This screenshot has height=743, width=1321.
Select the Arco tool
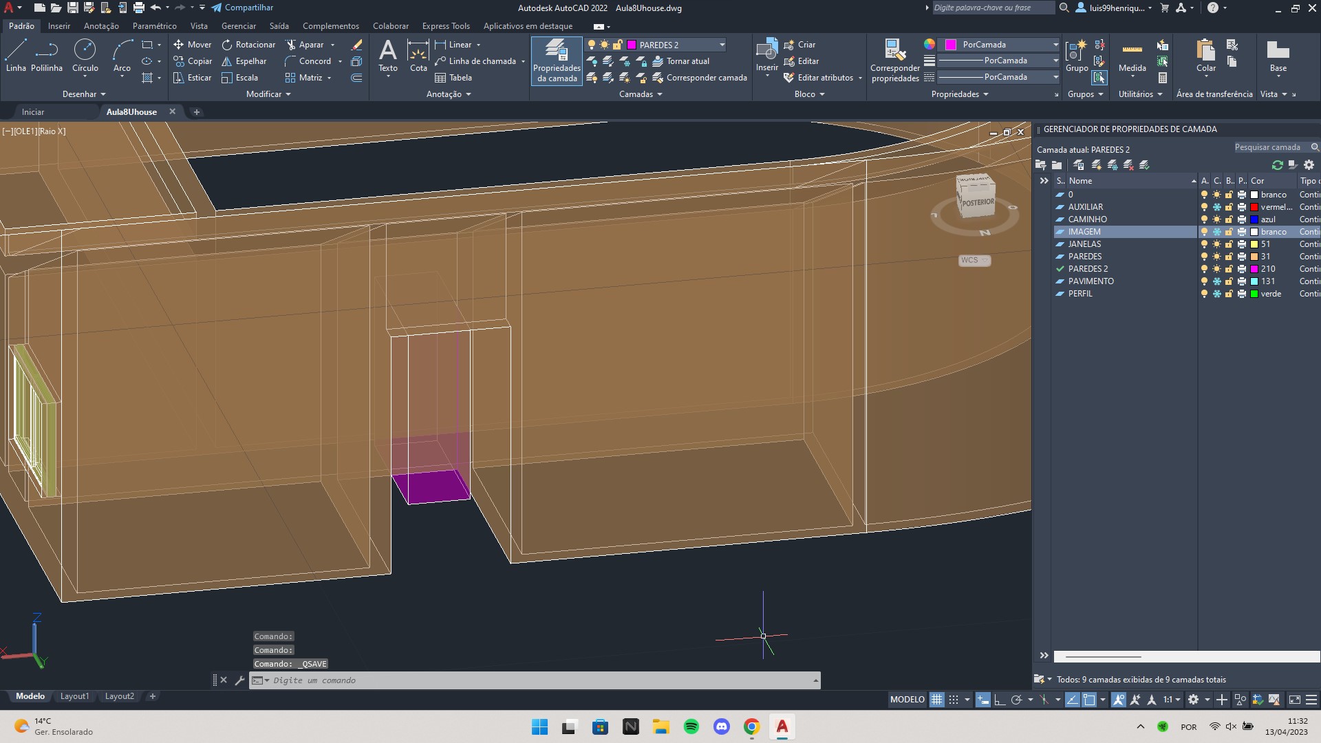122,55
